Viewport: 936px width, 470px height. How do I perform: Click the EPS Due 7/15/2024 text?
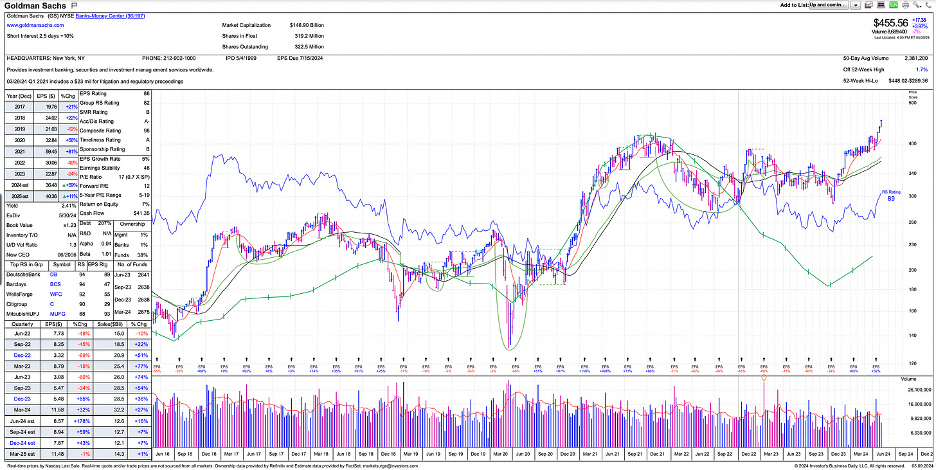pyautogui.click(x=299, y=58)
